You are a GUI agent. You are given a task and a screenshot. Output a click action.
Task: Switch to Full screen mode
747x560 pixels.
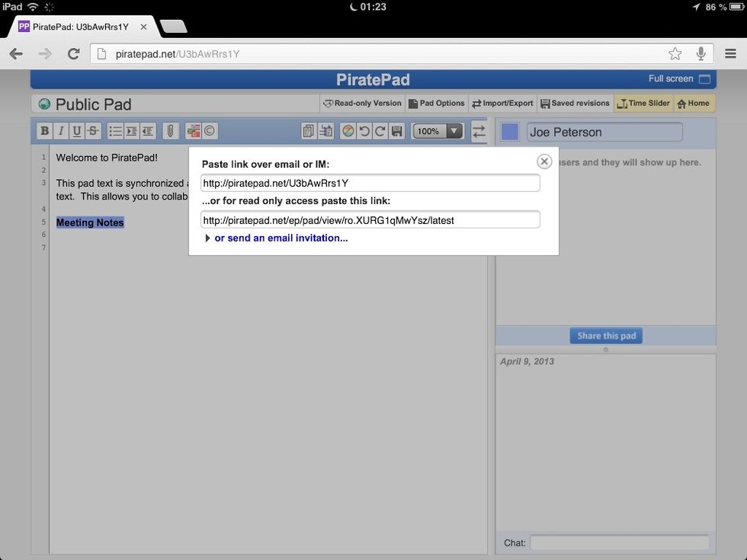click(679, 79)
